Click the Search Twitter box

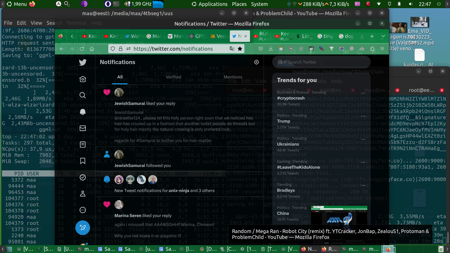point(321,62)
